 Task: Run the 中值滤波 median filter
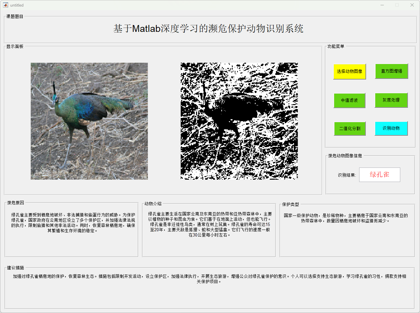(x=349, y=100)
